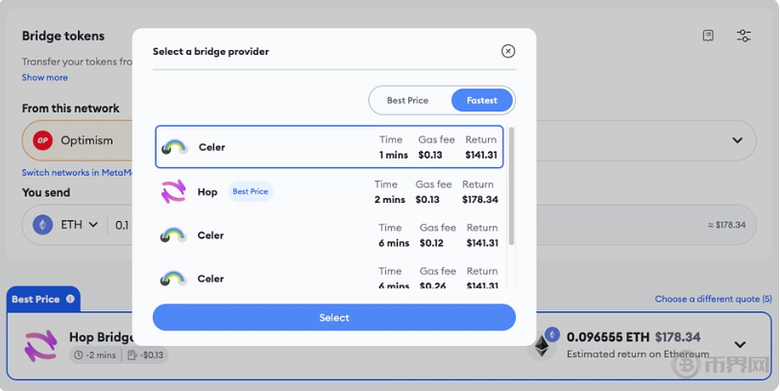The height and width of the screenshot is (391, 780).
Task: Click the clock time badge showing ~2 mins
Action: click(x=94, y=355)
